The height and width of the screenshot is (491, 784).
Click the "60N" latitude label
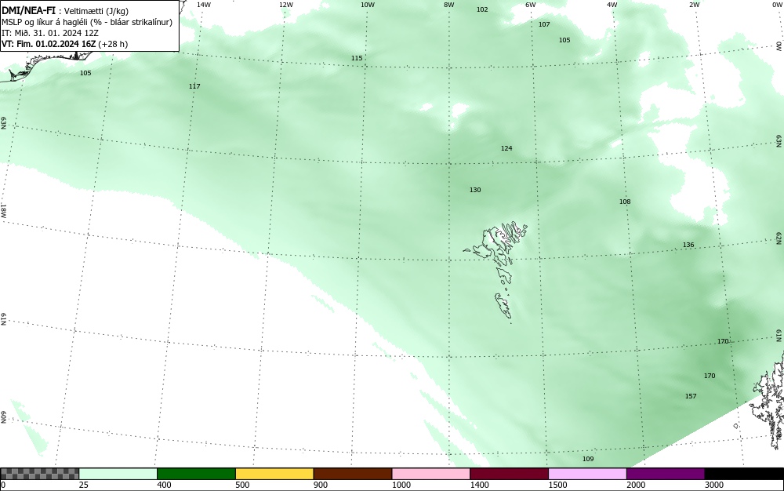(x=3, y=417)
